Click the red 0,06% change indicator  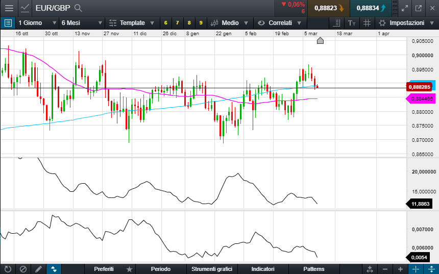coord(293,5)
